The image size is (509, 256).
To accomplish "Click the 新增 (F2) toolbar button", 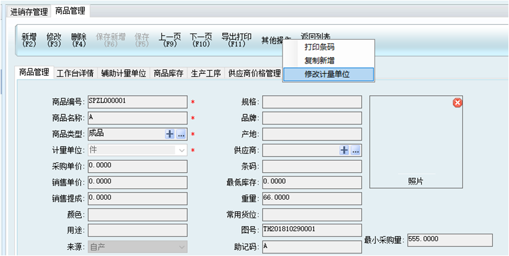I will click(x=29, y=40).
